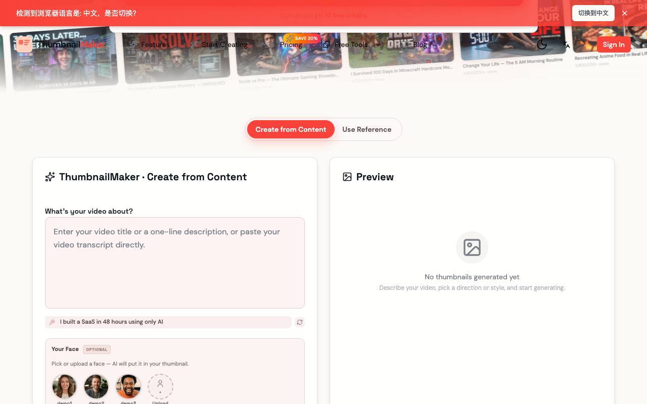
Task: Click the empty preview placeholder icon
Action: click(472, 247)
